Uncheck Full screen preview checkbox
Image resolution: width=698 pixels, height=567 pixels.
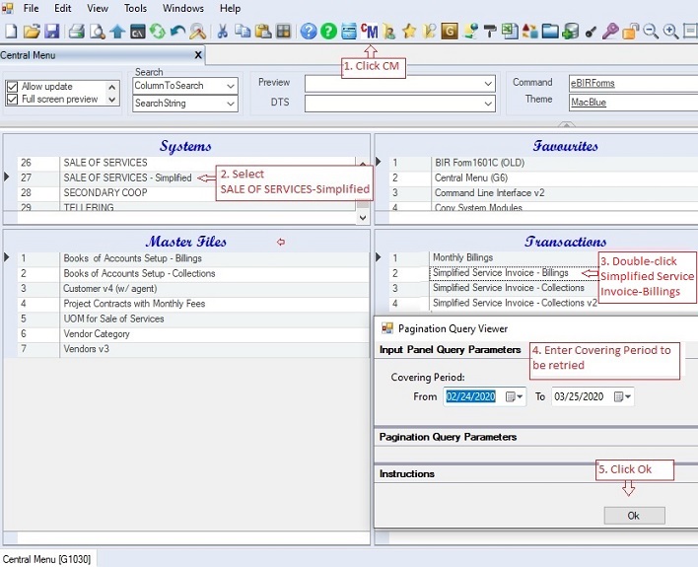[x=12, y=100]
